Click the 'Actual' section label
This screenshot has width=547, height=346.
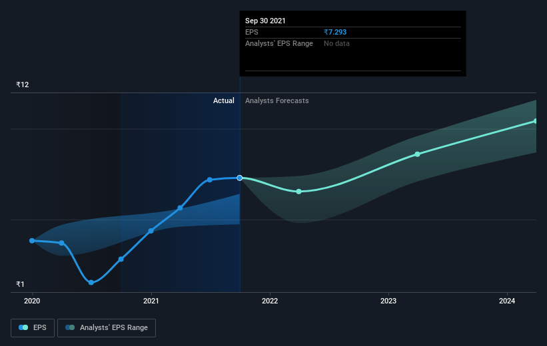coord(224,100)
